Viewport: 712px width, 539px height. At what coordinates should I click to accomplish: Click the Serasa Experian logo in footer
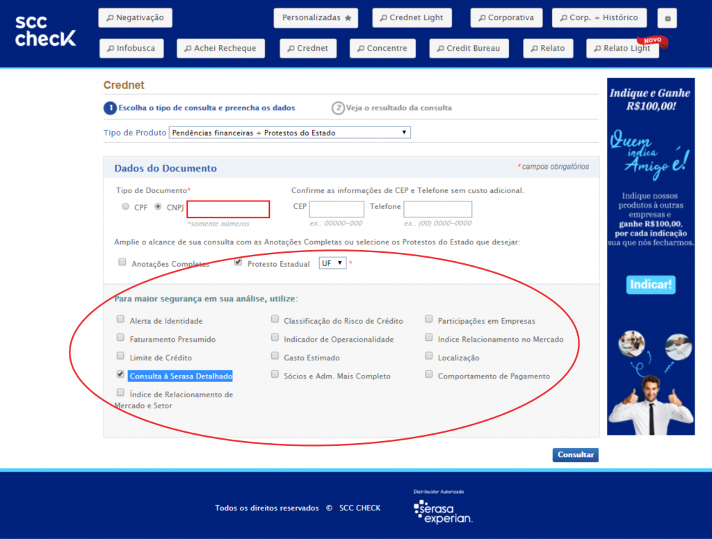tap(443, 511)
